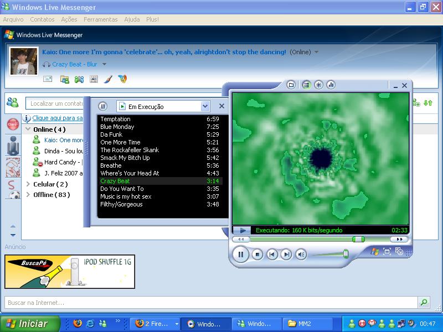
Task: Skip to the next track
Action: pos(286,255)
